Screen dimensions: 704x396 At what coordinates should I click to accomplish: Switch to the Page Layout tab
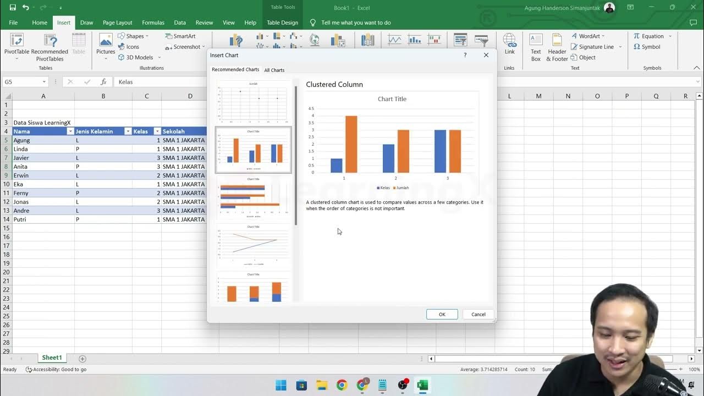click(x=118, y=23)
